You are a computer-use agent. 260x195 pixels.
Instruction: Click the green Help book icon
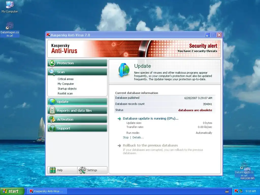coord(53,170)
